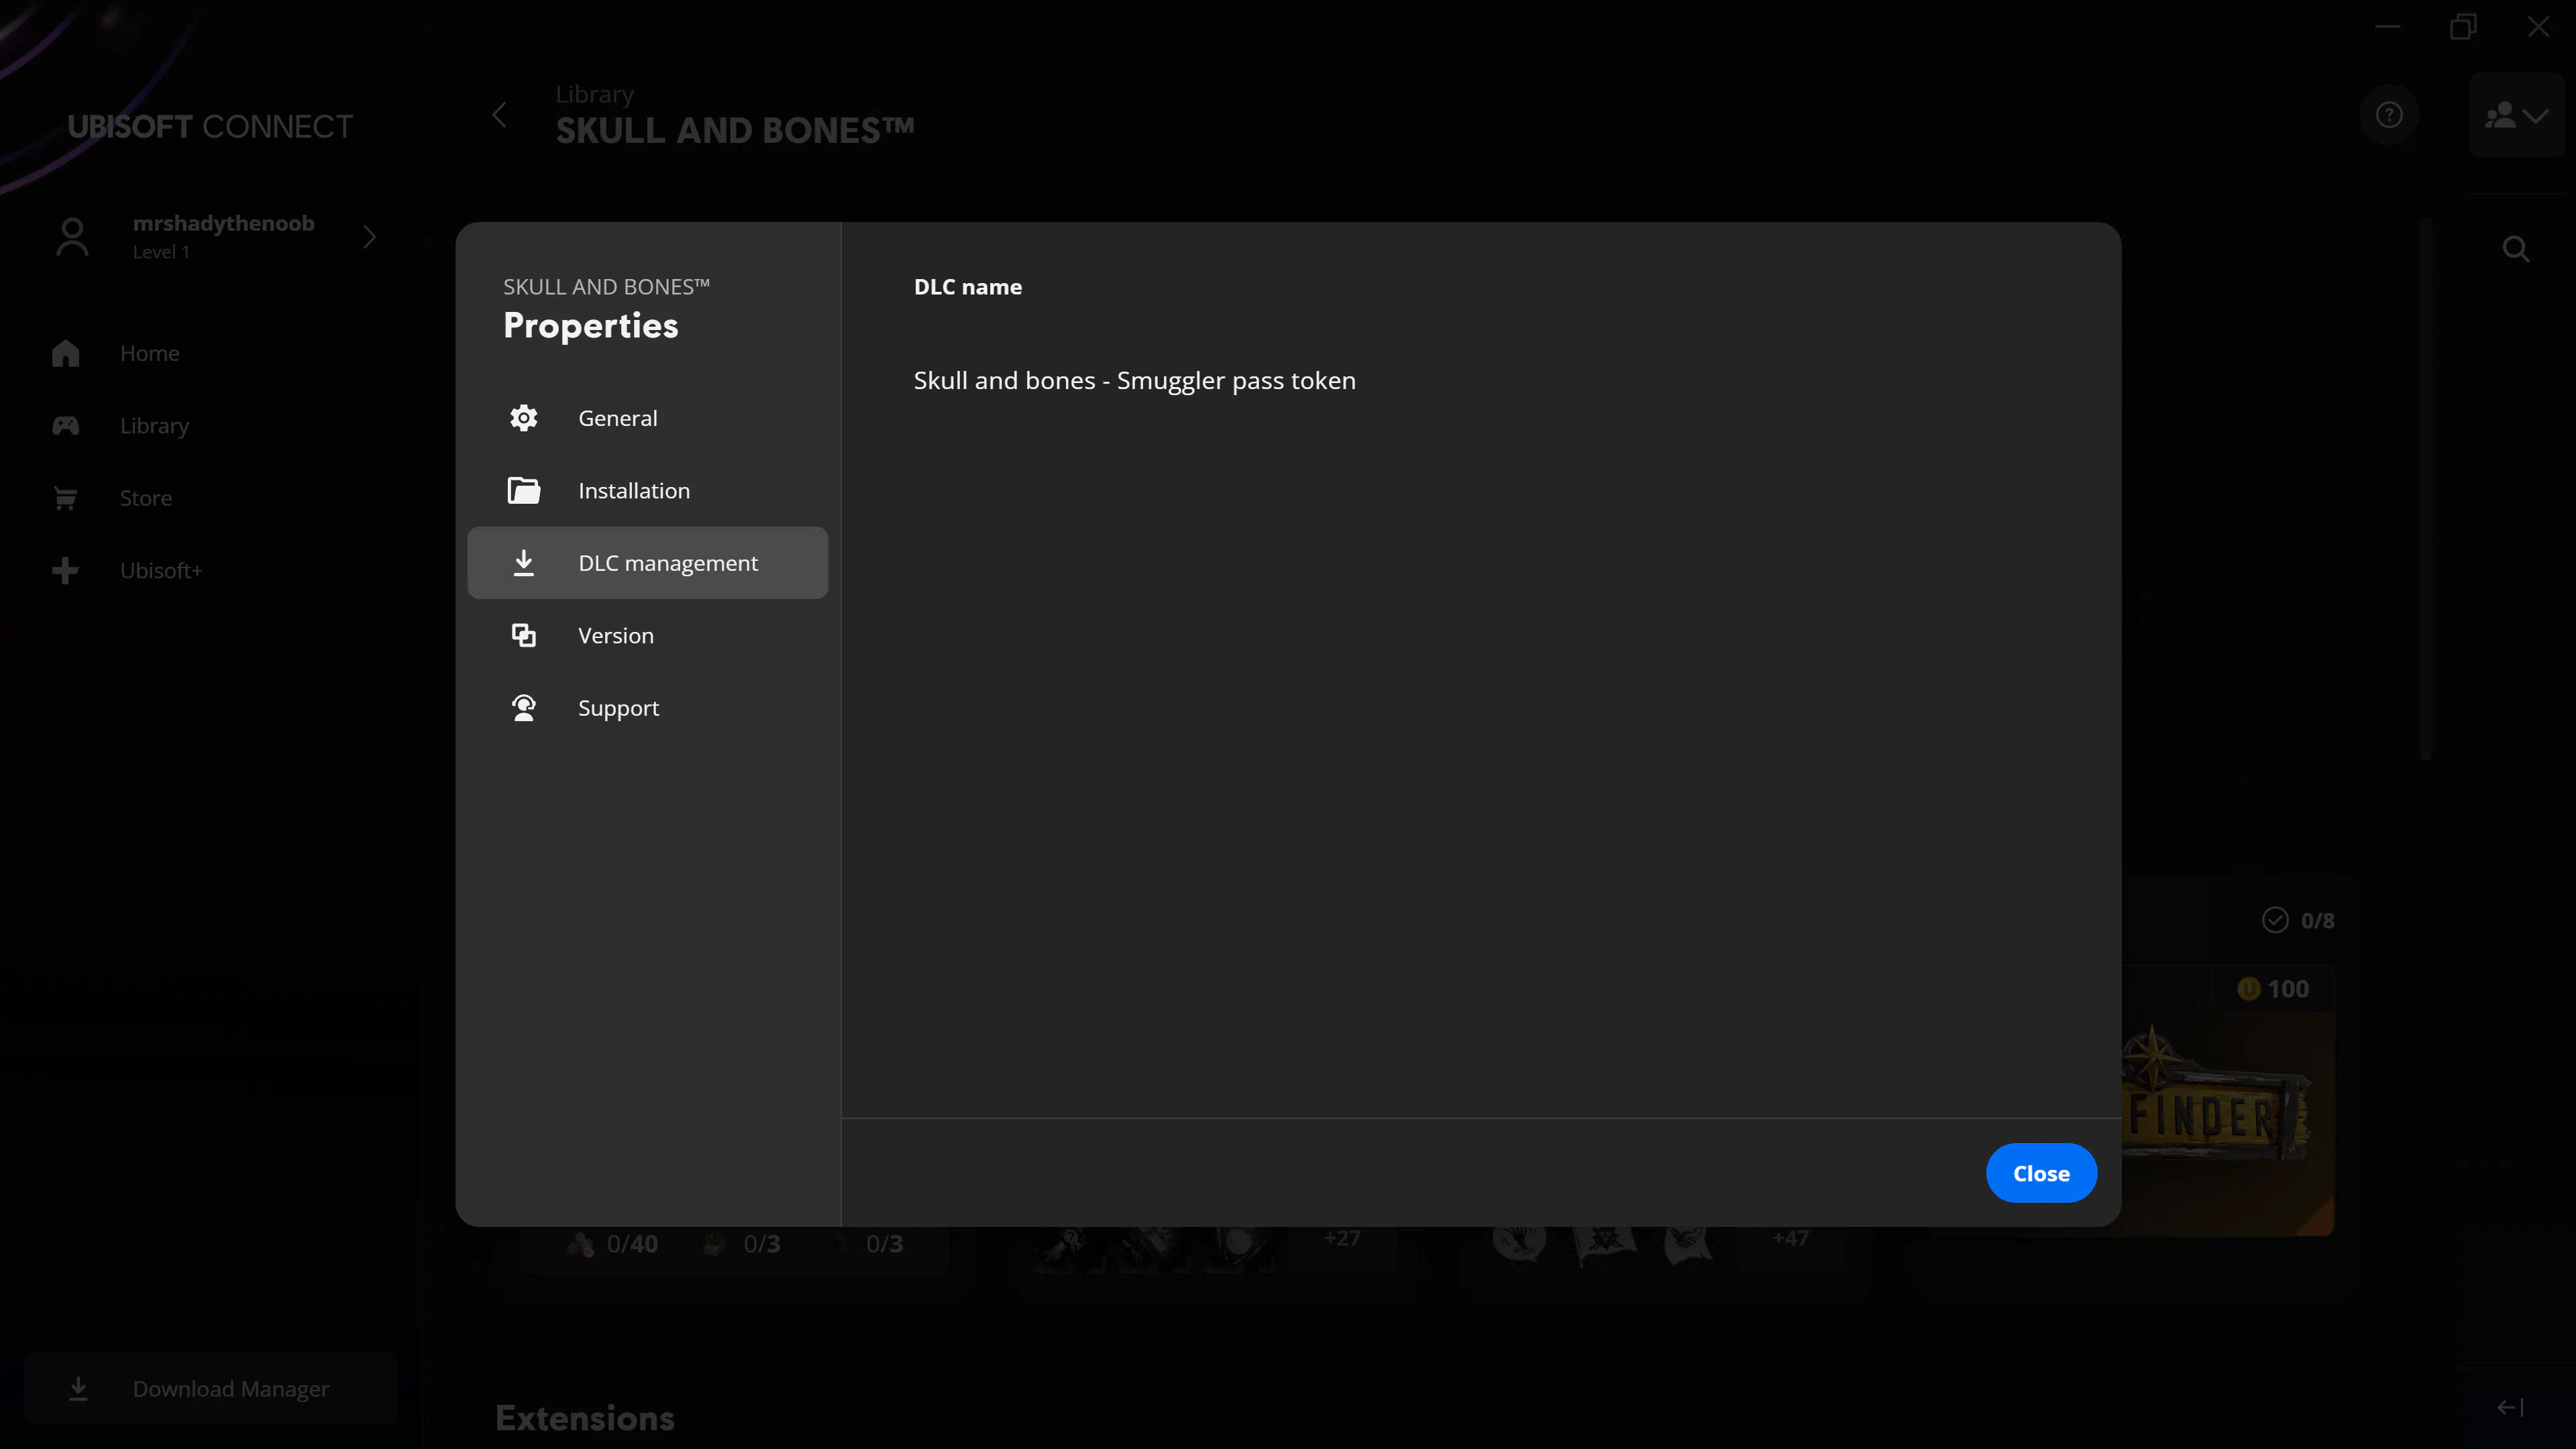Click the Home house icon in sidebar
The height and width of the screenshot is (1449, 2576).
tap(66, 353)
